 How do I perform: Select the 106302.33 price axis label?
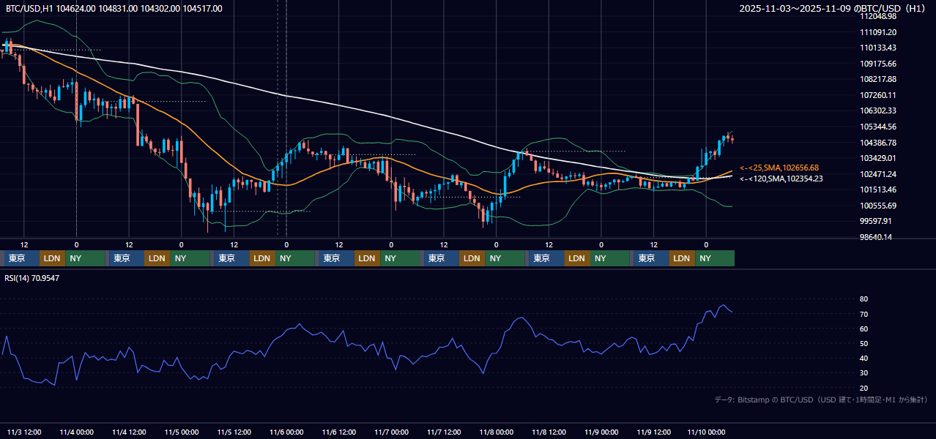[x=878, y=110]
